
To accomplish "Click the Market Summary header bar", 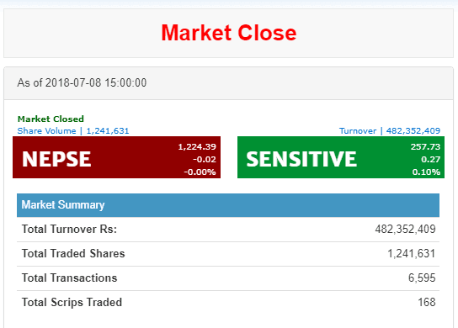I will 228,205.
